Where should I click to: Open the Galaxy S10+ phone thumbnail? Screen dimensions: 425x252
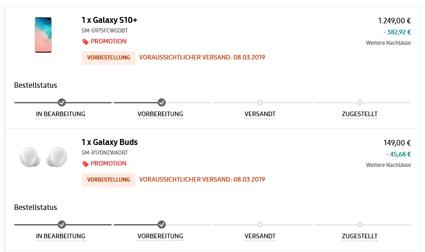coord(43,35)
